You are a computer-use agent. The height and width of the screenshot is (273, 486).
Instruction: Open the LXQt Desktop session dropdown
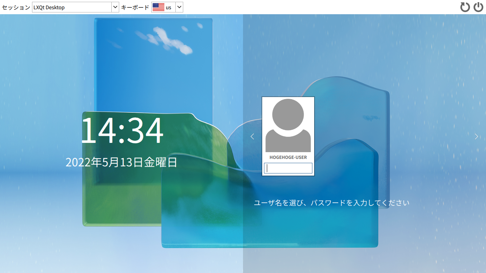(75, 7)
